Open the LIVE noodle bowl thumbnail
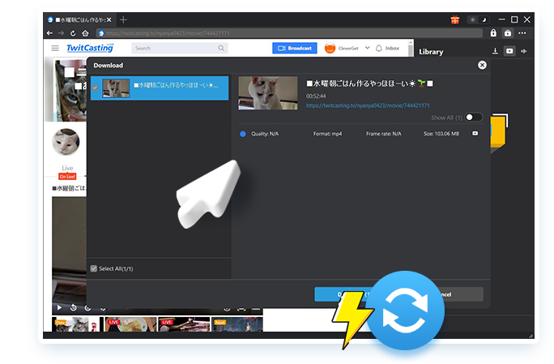Image resolution: width=554 pixels, height=364 pixels. point(130,324)
